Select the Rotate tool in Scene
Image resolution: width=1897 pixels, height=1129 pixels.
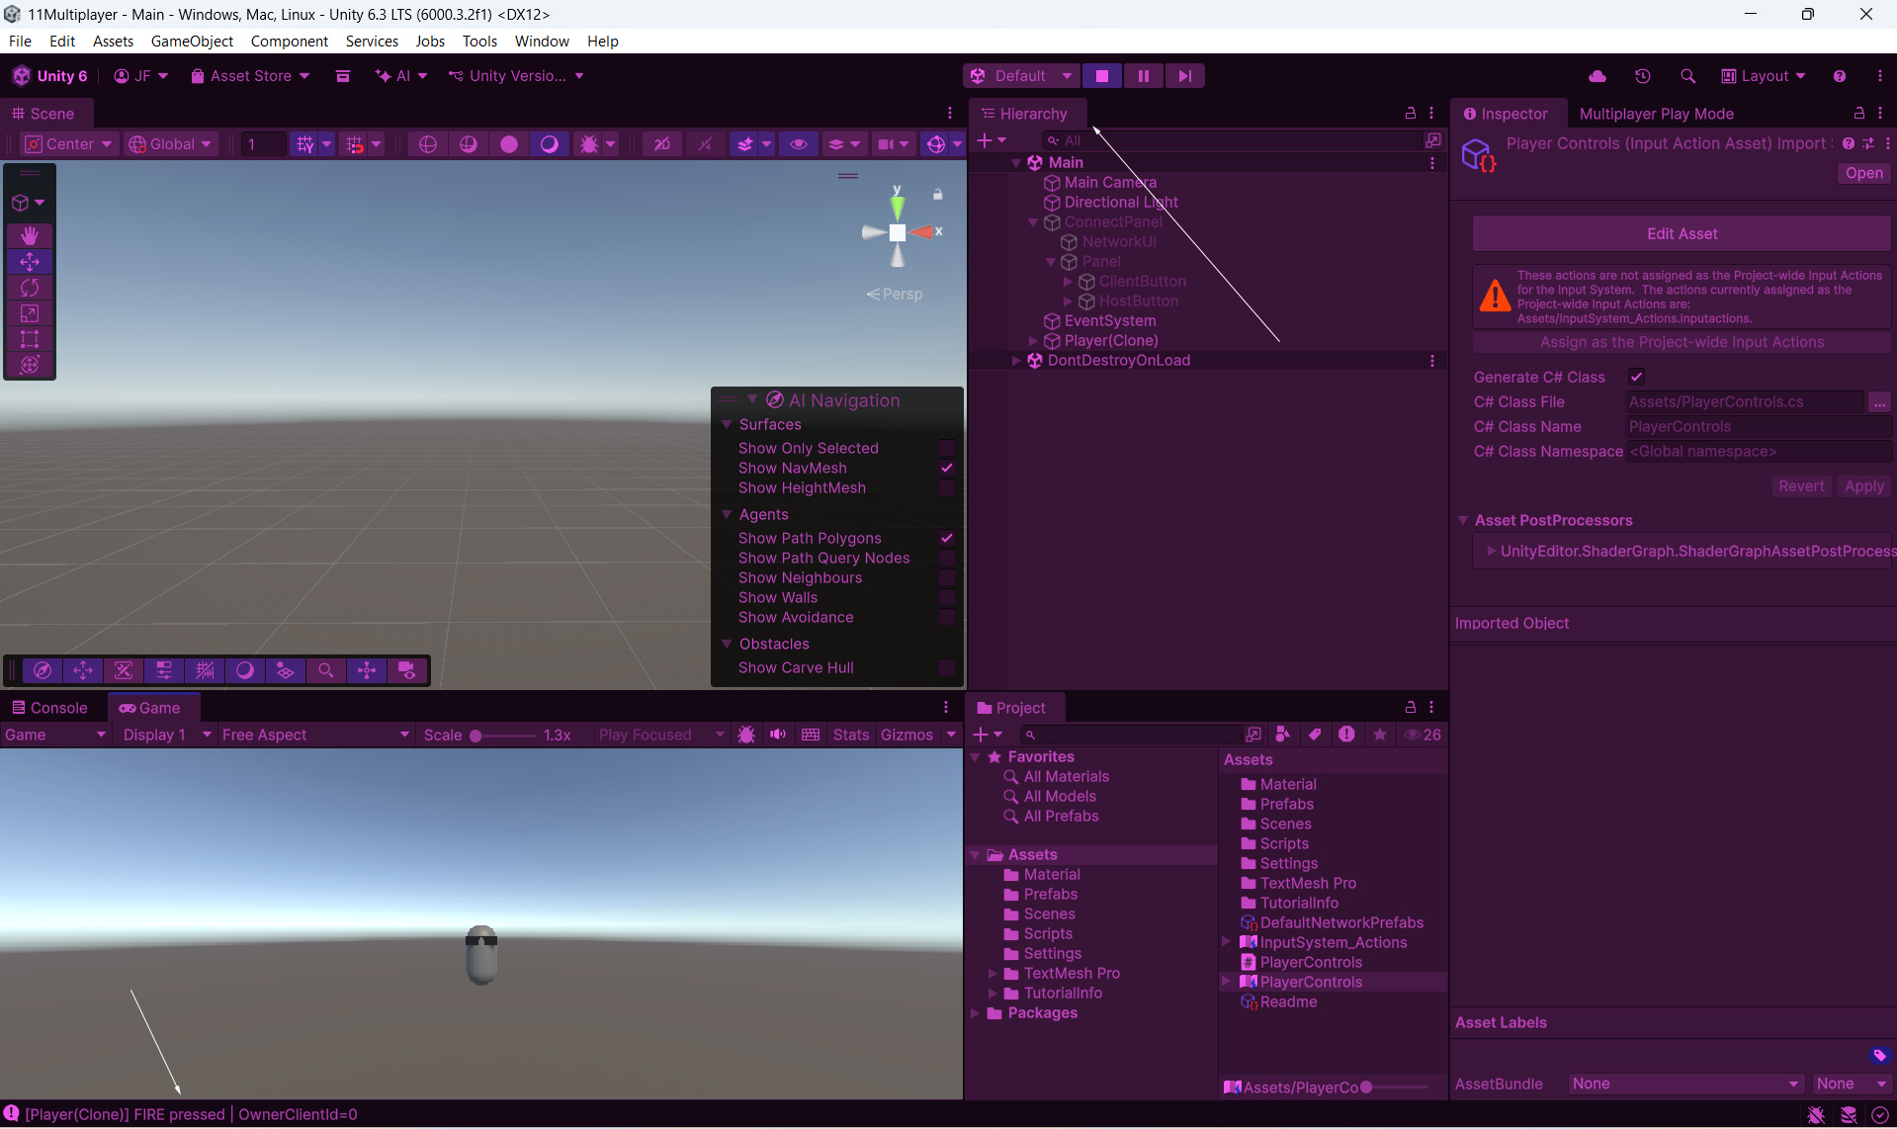(x=30, y=288)
